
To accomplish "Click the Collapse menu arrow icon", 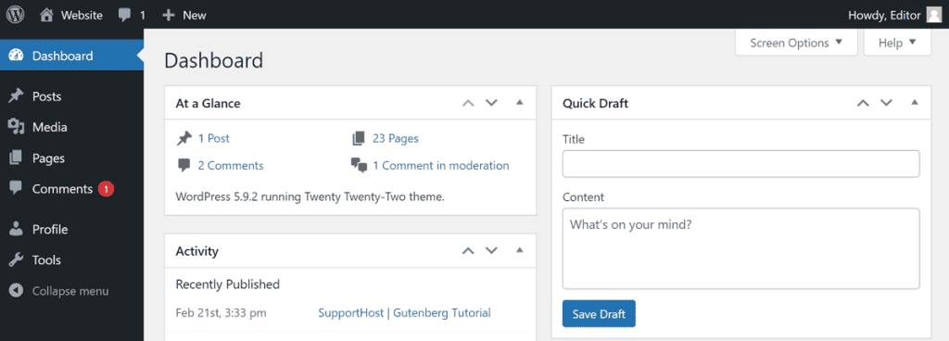I will tap(17, 291).
